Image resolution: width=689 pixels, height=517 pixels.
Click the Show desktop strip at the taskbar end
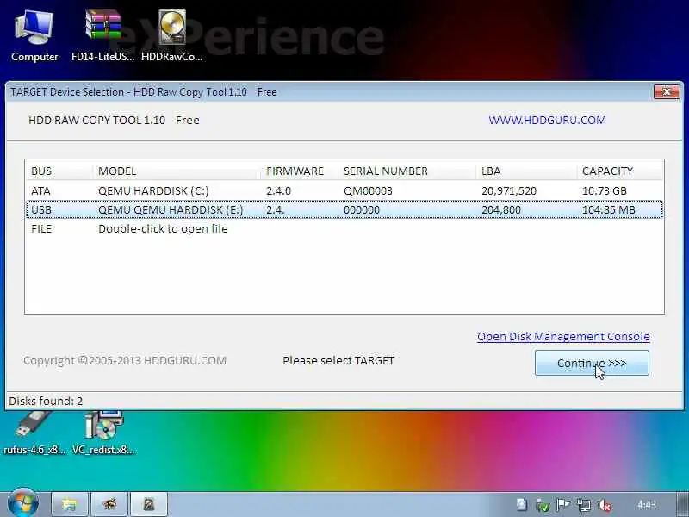682,504
